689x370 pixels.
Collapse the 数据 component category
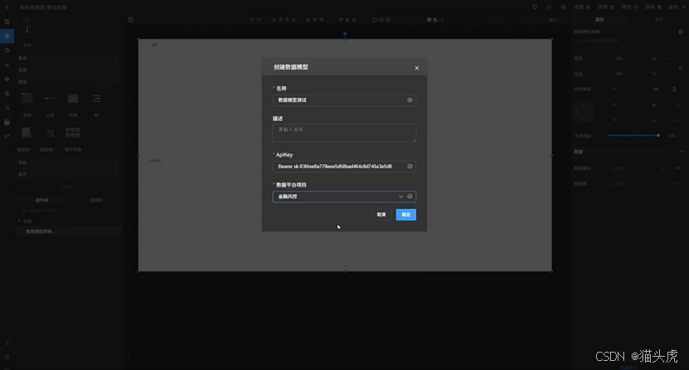coord(68,81)
